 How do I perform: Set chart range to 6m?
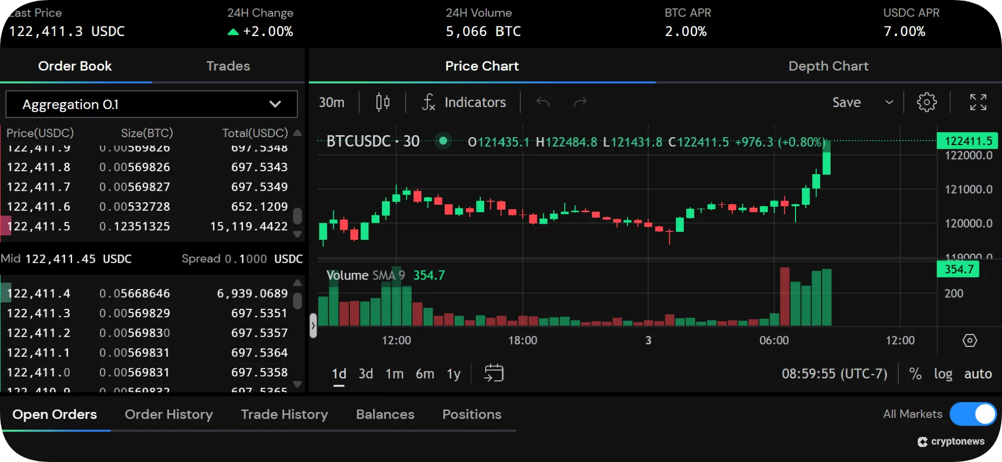coord(425,373)
